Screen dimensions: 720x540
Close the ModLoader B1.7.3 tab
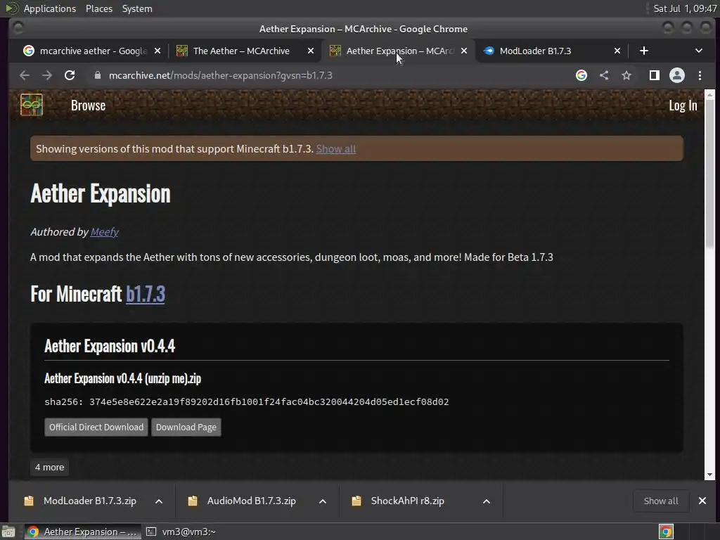[x=617, y=51]
